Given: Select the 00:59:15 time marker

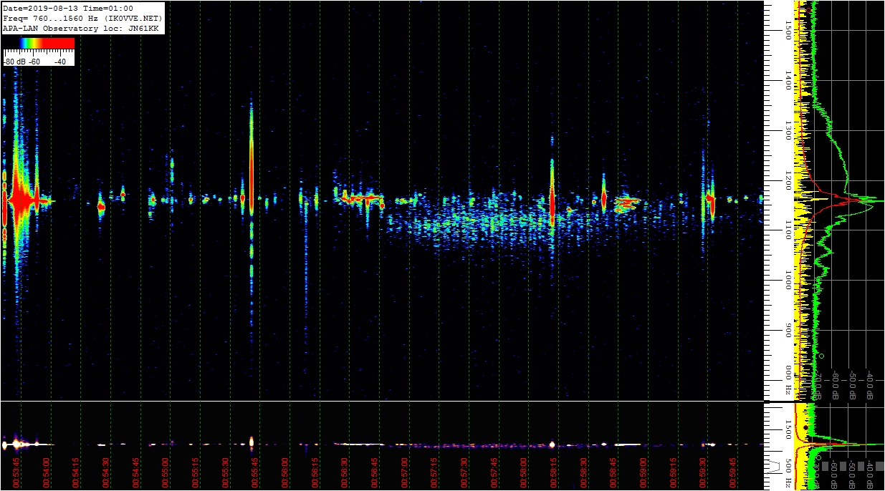Looking at the screenshot, I should pos(674,472).
